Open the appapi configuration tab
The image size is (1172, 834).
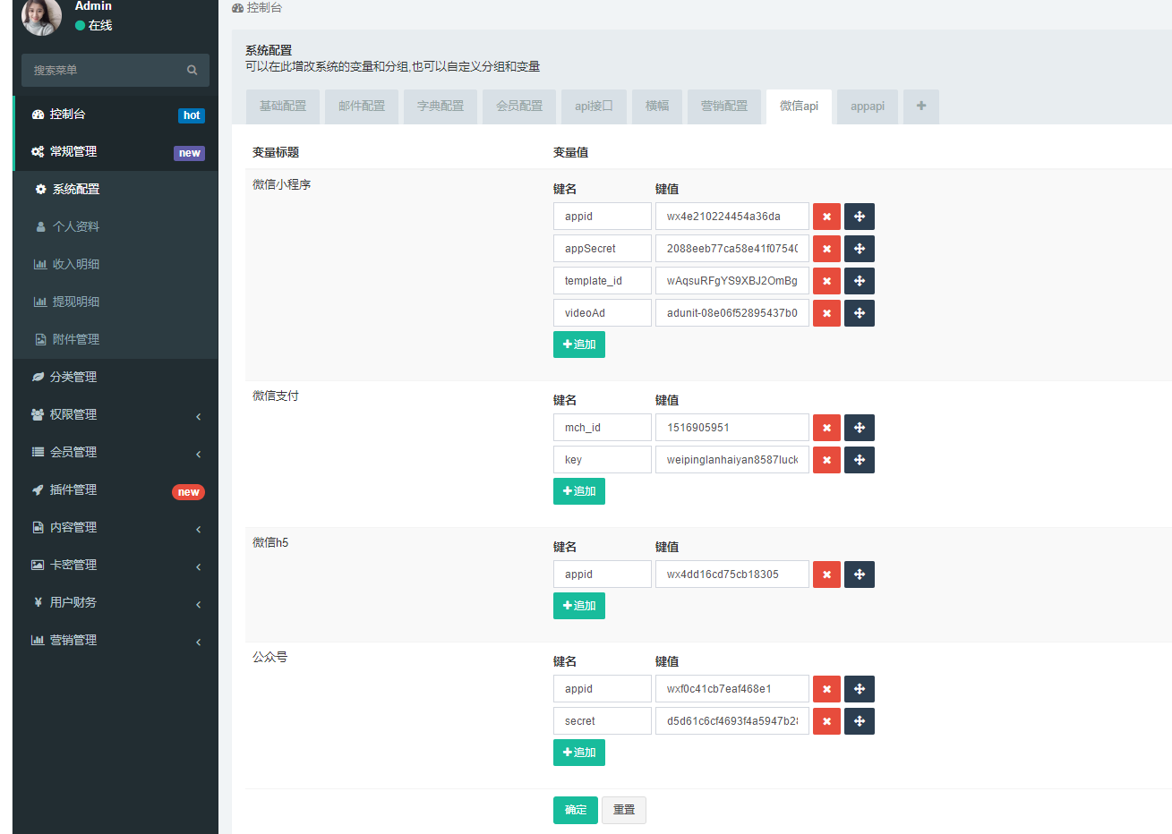[867, 106]
